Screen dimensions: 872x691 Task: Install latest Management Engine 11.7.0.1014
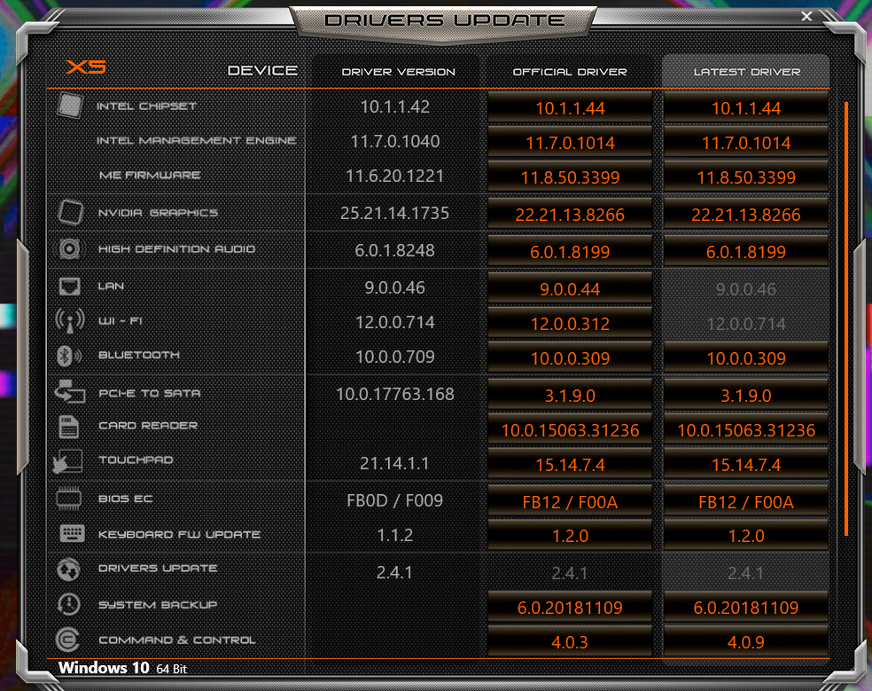[x=746, y=143]
